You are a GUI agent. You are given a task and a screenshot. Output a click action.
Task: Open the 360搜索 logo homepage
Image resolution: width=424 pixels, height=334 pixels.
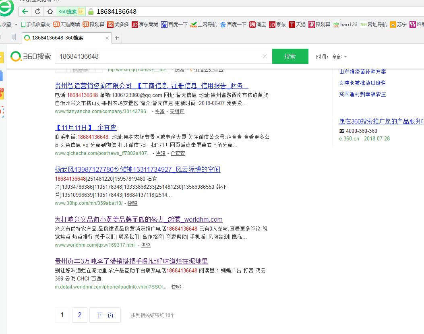click(31, 56)
